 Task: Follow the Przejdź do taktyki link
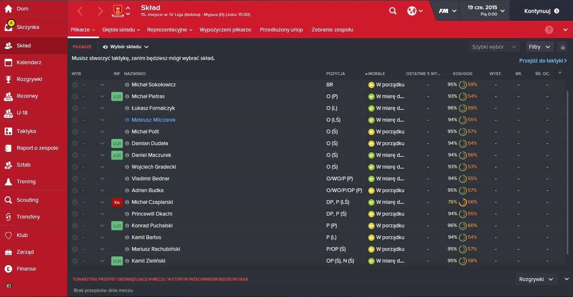[x=543, y=61]
